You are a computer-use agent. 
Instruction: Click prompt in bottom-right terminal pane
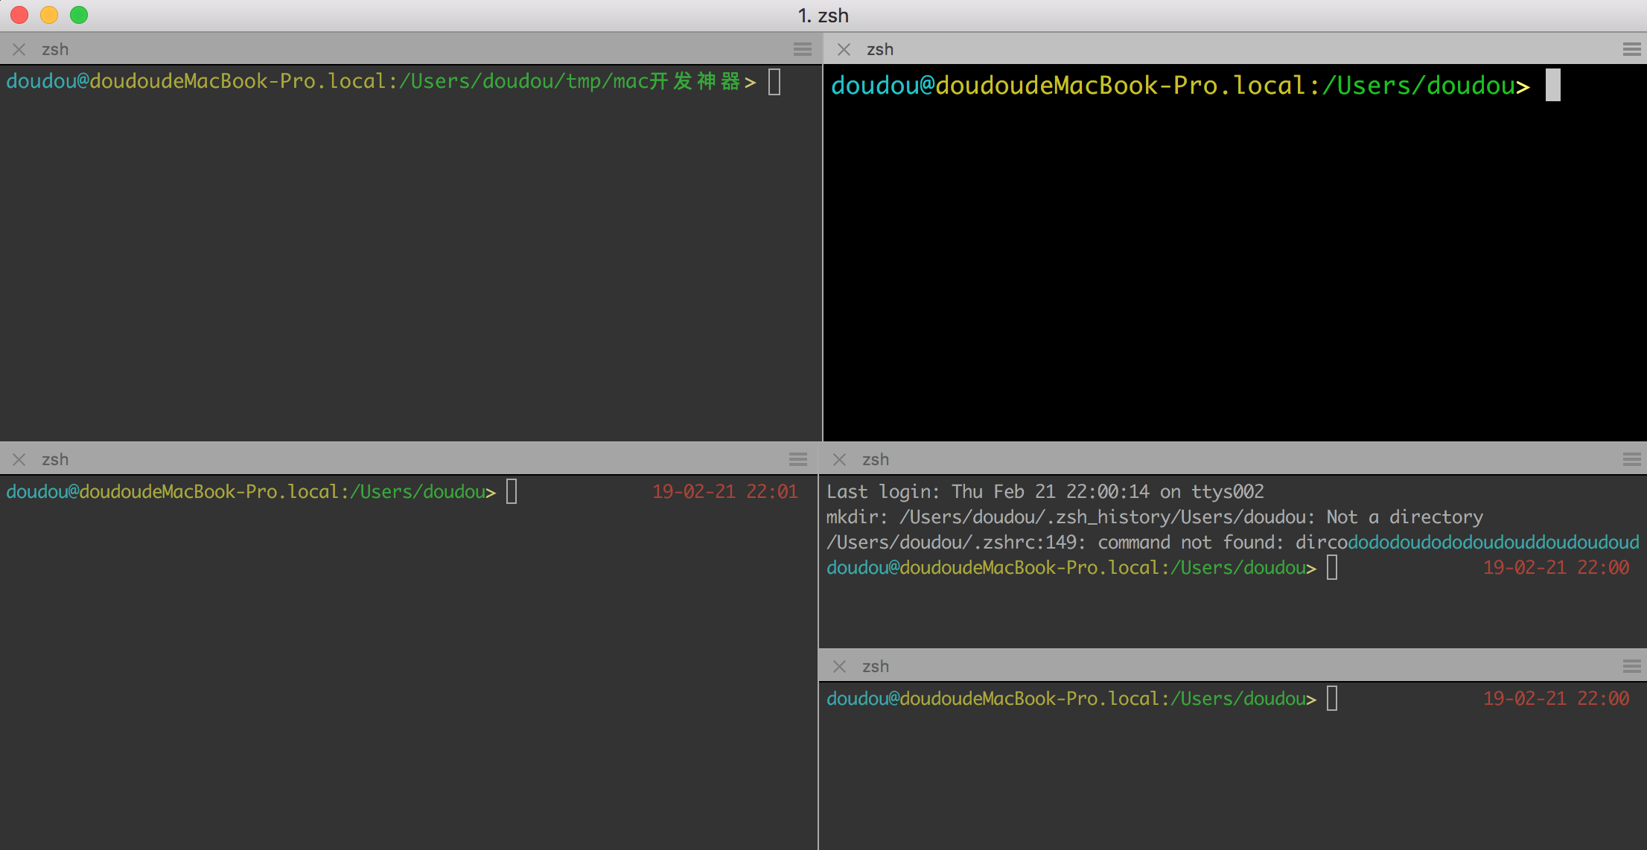click(x=1071, y=698)
